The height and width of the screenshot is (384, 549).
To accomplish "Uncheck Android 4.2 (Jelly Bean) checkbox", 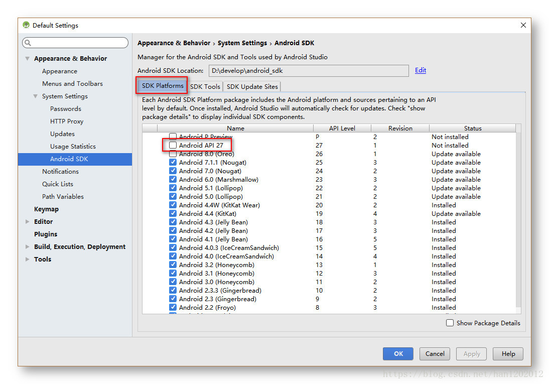I will click(x=173, y=230).
